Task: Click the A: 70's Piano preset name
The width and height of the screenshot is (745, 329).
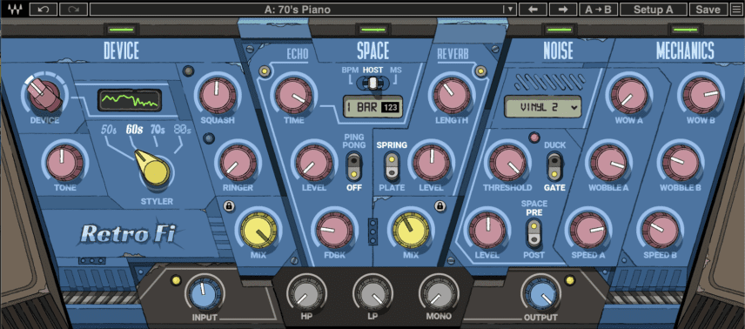Action: [x=297, y=9]
